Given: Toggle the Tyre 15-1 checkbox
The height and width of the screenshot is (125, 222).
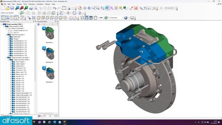Looking at the screenshot, I should pos(10,33).
